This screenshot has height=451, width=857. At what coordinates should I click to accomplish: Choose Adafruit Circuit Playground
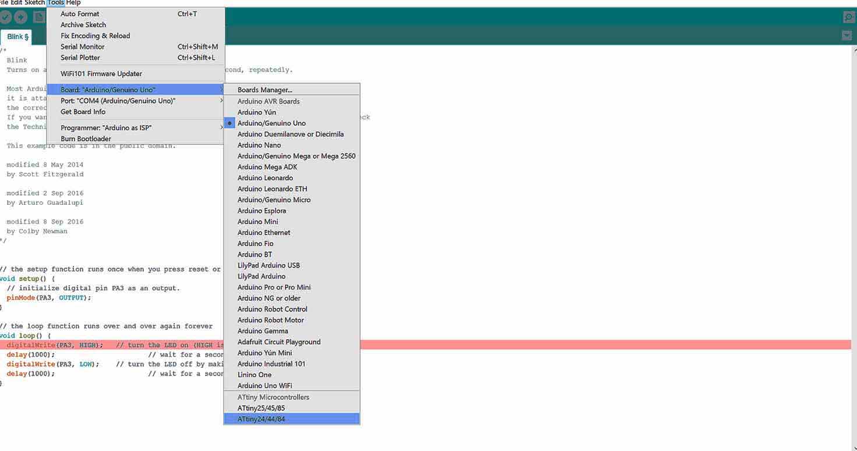(x=292, y=342)
